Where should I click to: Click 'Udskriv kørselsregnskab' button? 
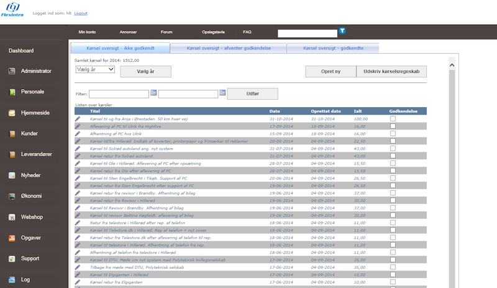point(391,71)
